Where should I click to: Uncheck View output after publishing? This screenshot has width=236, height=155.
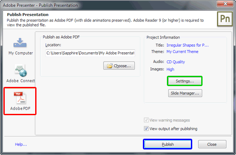point(146,128)
